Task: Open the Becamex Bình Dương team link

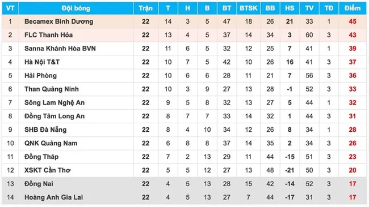Action: (x=59, y=21)
